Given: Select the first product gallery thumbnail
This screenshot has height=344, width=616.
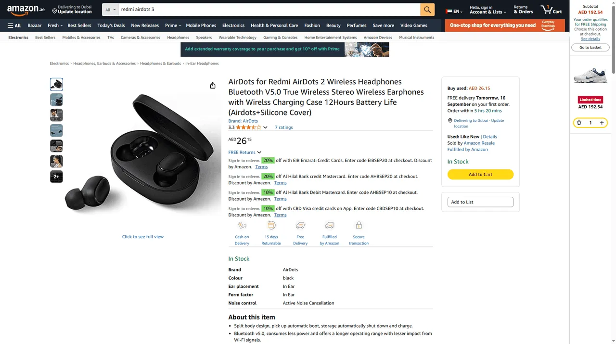Looking at the screenshot, I should click(x=56, y=84).
